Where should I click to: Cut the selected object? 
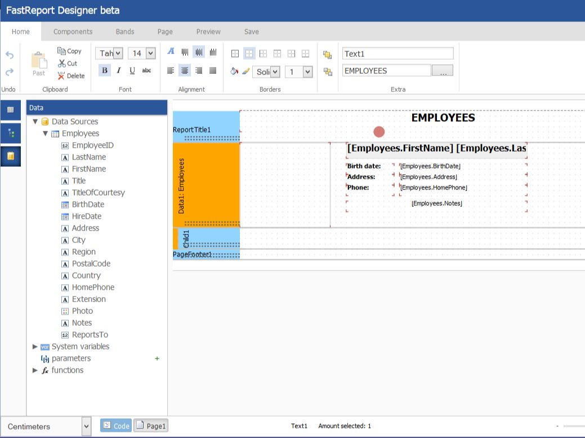click(x=66, y=63)
